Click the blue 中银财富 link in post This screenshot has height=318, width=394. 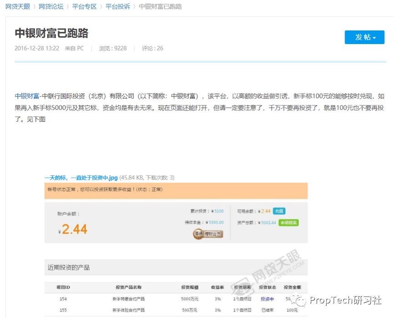(27, 96)
